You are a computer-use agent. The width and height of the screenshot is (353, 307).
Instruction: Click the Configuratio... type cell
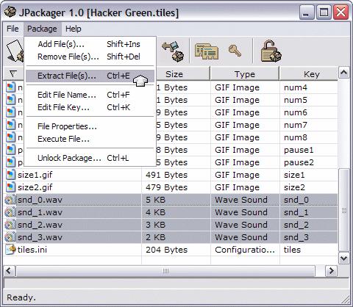coord(245,250)
